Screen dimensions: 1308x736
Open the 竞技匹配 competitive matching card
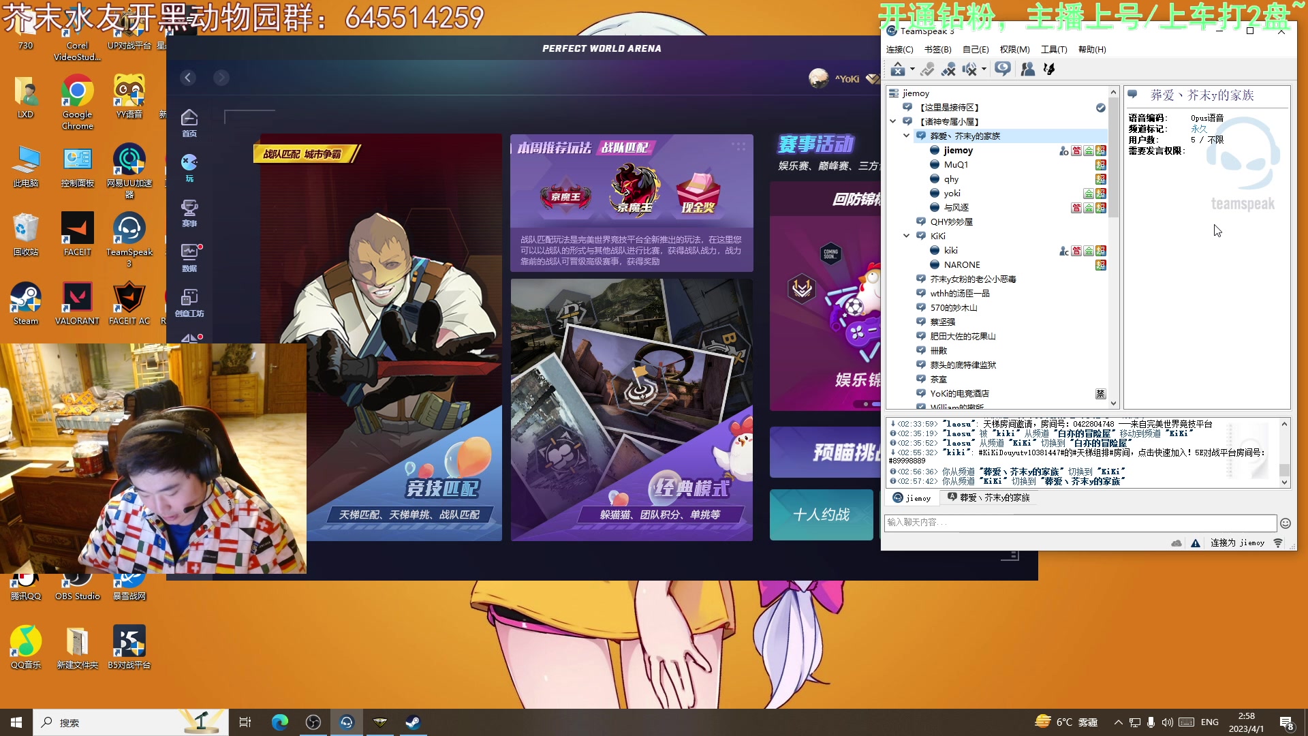pos(381,337)
